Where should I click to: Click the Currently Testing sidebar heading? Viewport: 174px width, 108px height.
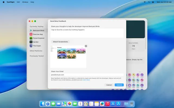36,26
